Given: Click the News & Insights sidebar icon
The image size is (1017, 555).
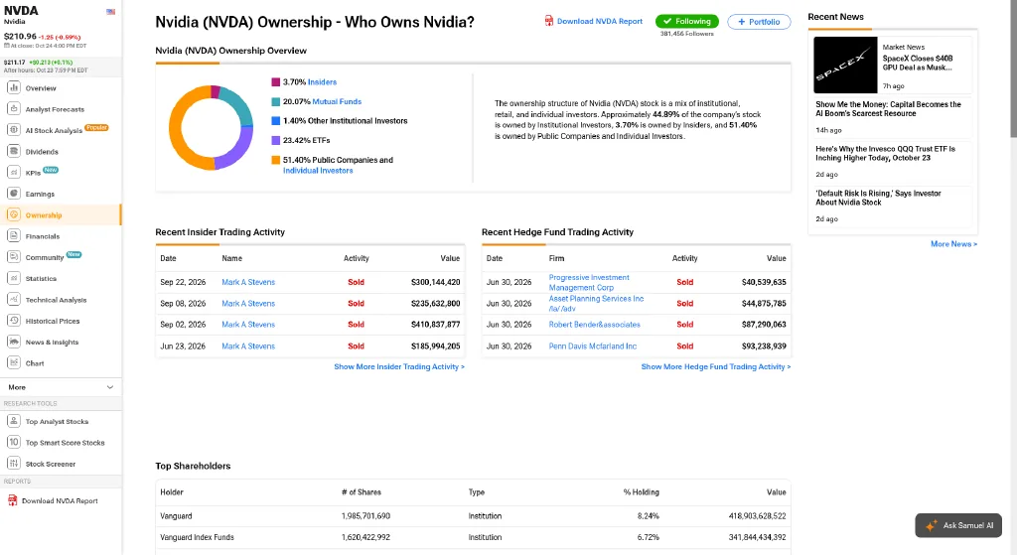Looking at the screenshot, I should coord(14,342).
